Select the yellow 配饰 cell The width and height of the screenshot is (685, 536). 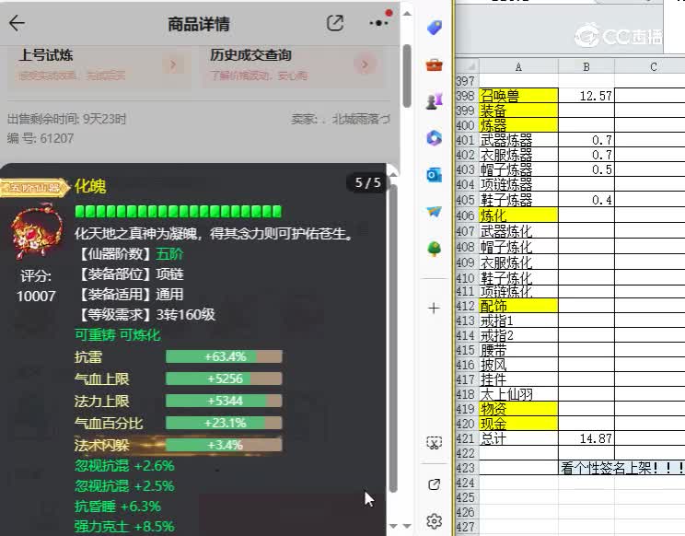[x=518, y=306]
